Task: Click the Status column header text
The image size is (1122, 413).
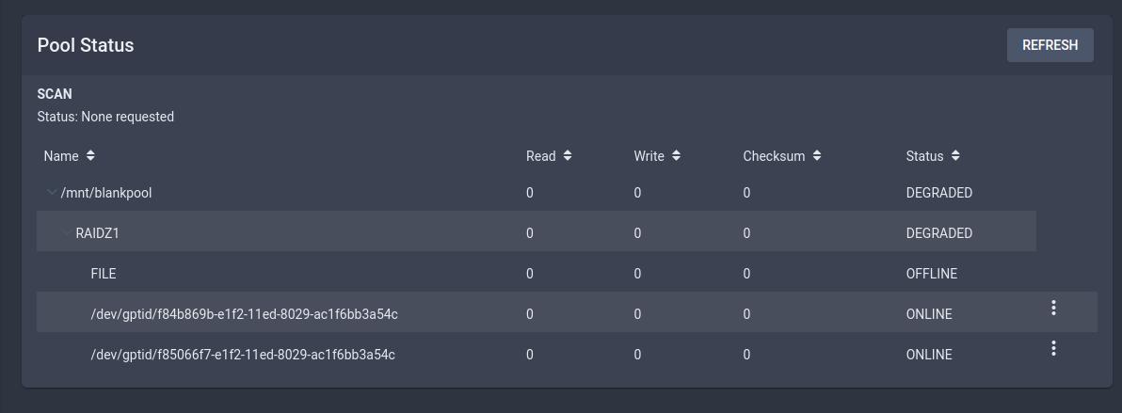Action: (924, 156)
